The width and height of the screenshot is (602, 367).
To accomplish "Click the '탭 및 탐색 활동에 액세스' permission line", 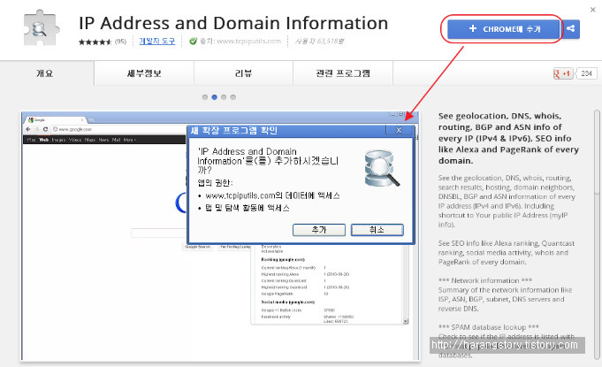I will click(248, 208).
